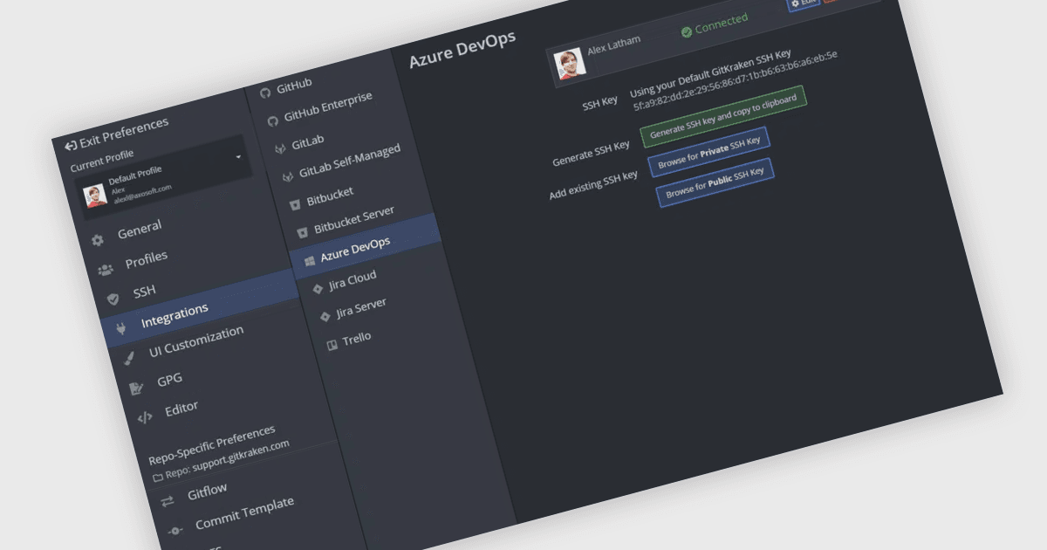This screenshot has width=1047, height=550.
Task: Click the Trello board icon
Action: click(332, 345)
